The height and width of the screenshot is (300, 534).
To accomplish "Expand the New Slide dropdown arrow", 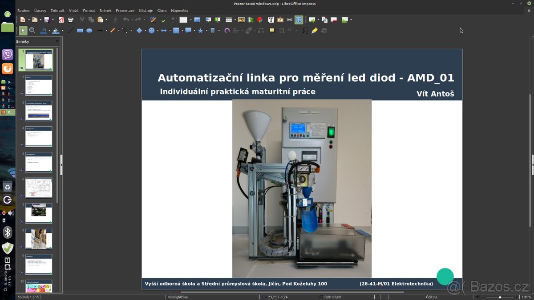I will [318, 20].
